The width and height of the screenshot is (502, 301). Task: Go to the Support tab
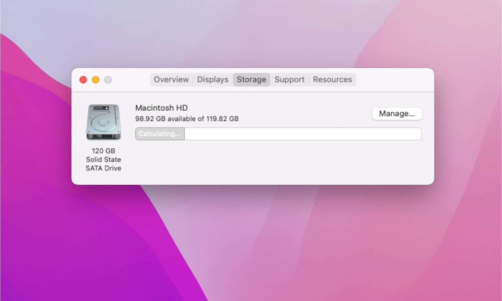pyautogui.click(x=289, y=80)
